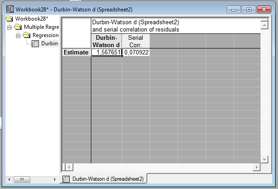Collapse the Regression subfolder node
Viewport: 278px width, 189px height.
pos(18,36)
